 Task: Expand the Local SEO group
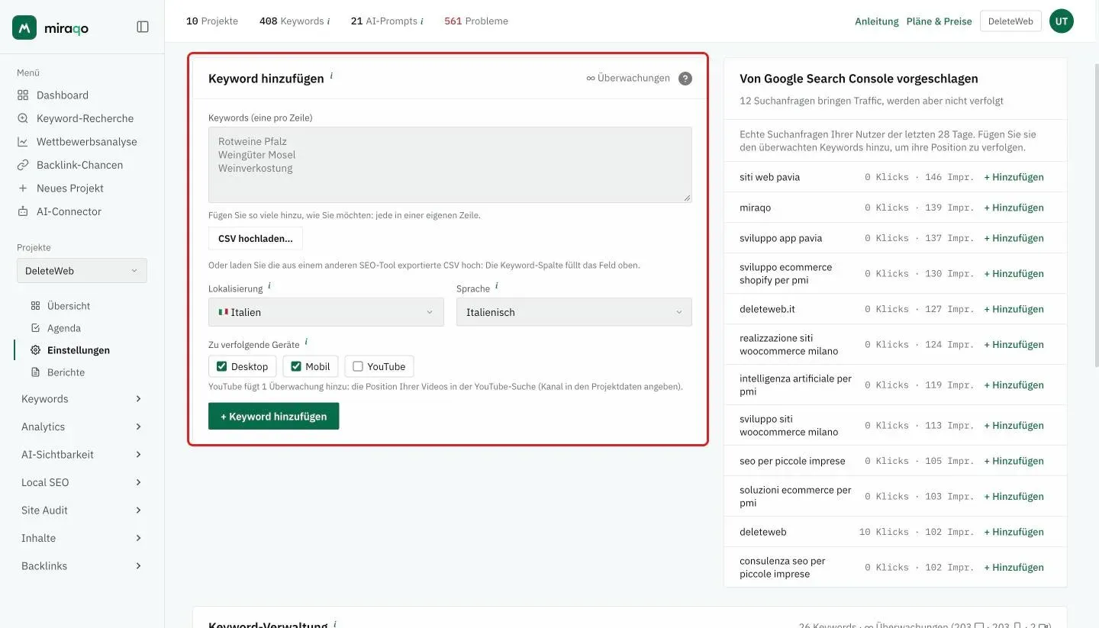tap(82, 482)
